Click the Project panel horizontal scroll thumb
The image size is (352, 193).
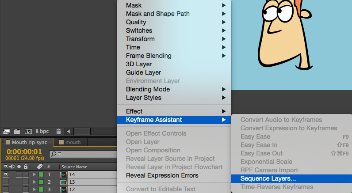(82, 131)
